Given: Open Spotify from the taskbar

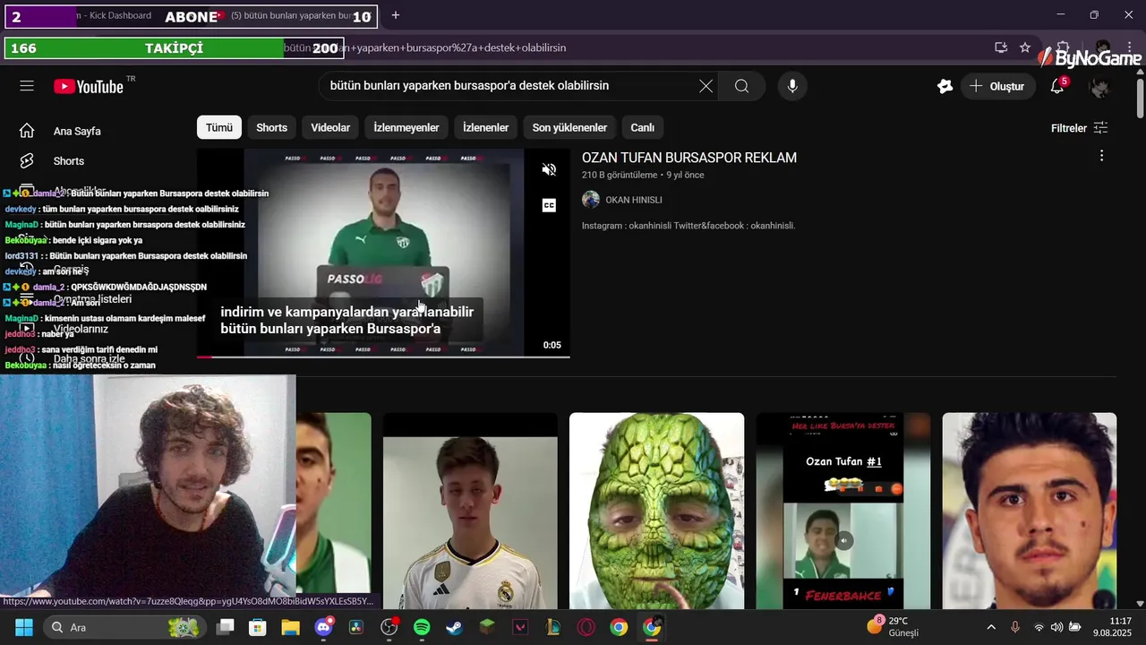Looking at the screenshot, I should point(422,627).
